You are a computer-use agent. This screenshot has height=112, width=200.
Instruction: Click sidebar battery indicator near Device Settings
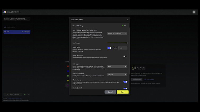(x=25, y=95)
